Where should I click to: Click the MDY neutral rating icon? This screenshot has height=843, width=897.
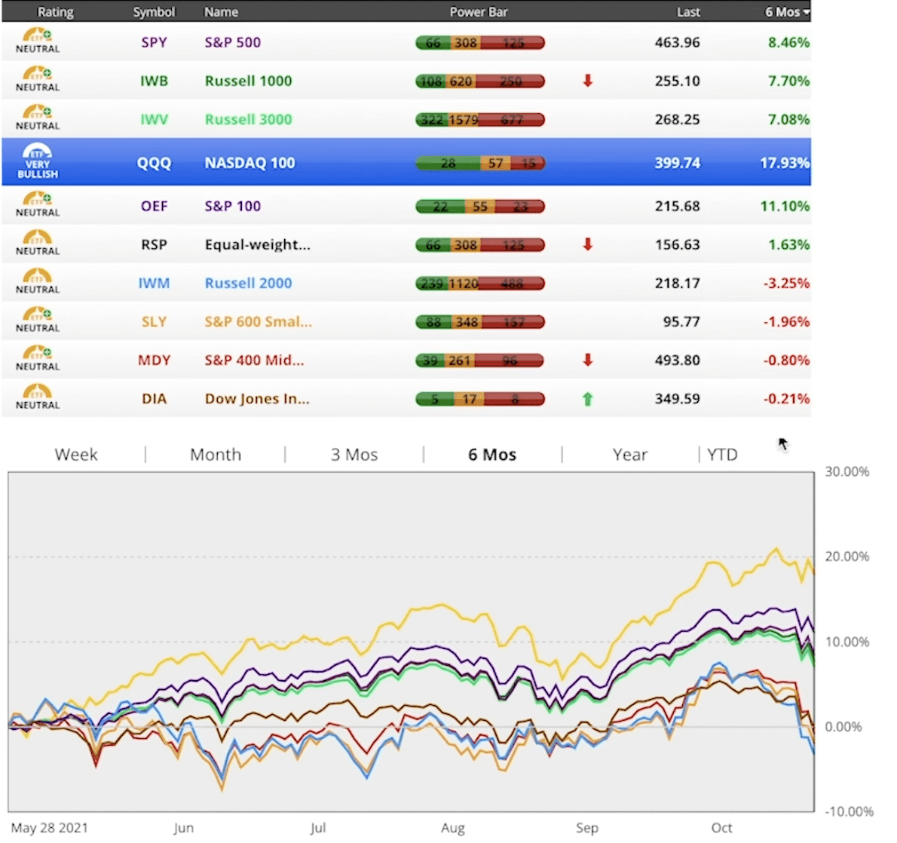pos(37,357)
